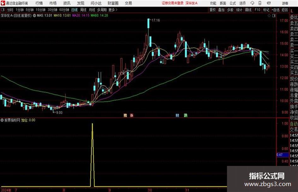Click the 证券交易未登录 status link
This screenshot has width=298, height=192.
[x=172, y=3]
